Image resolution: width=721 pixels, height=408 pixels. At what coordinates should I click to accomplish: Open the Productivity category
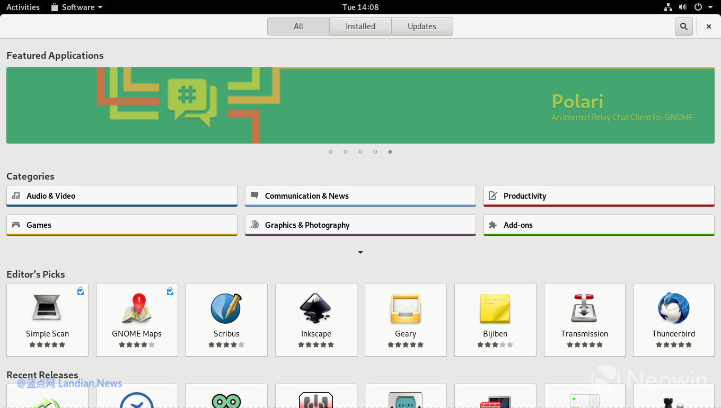click(x=599, y=196)
